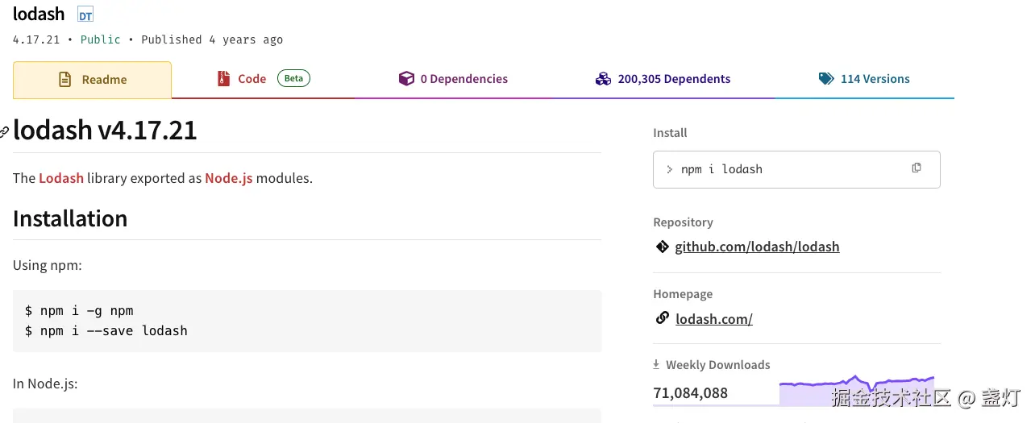
Task: Click the lodash package title
Action: point(39,15)
